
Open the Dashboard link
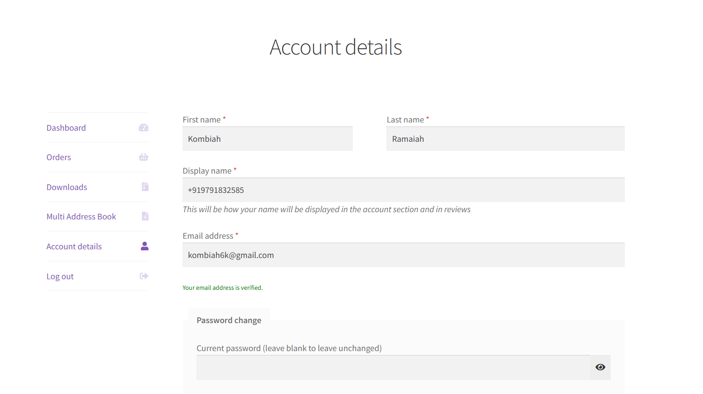point(66,128)
